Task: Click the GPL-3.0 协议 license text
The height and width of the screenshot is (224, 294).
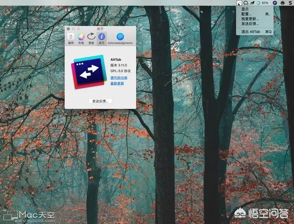Action: [x=120, y=71]
